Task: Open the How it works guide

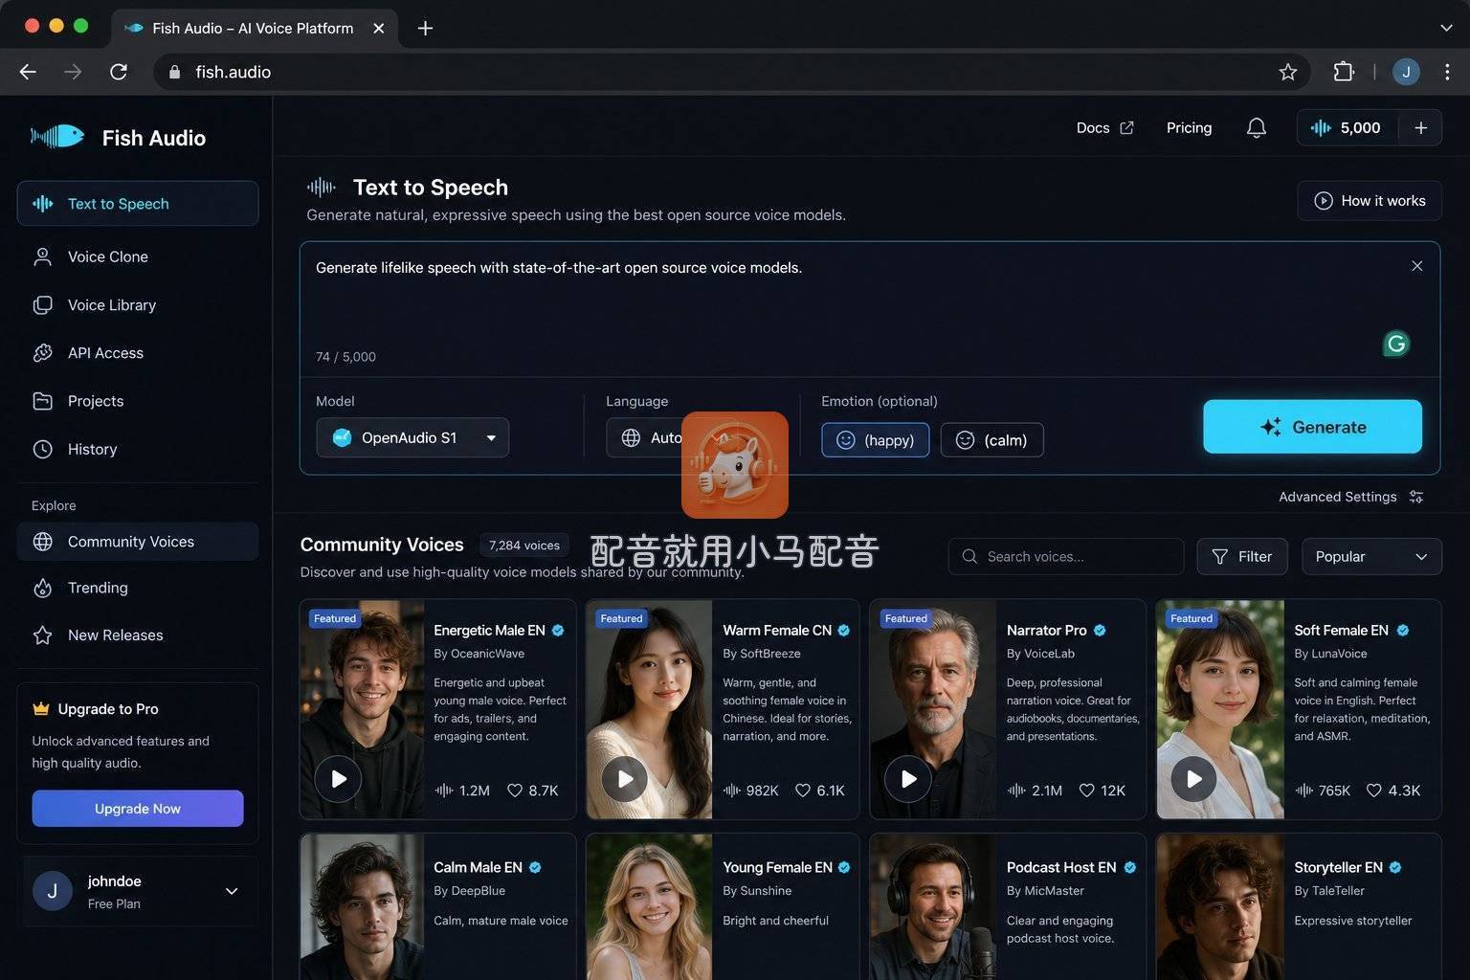Action: 1370,201
